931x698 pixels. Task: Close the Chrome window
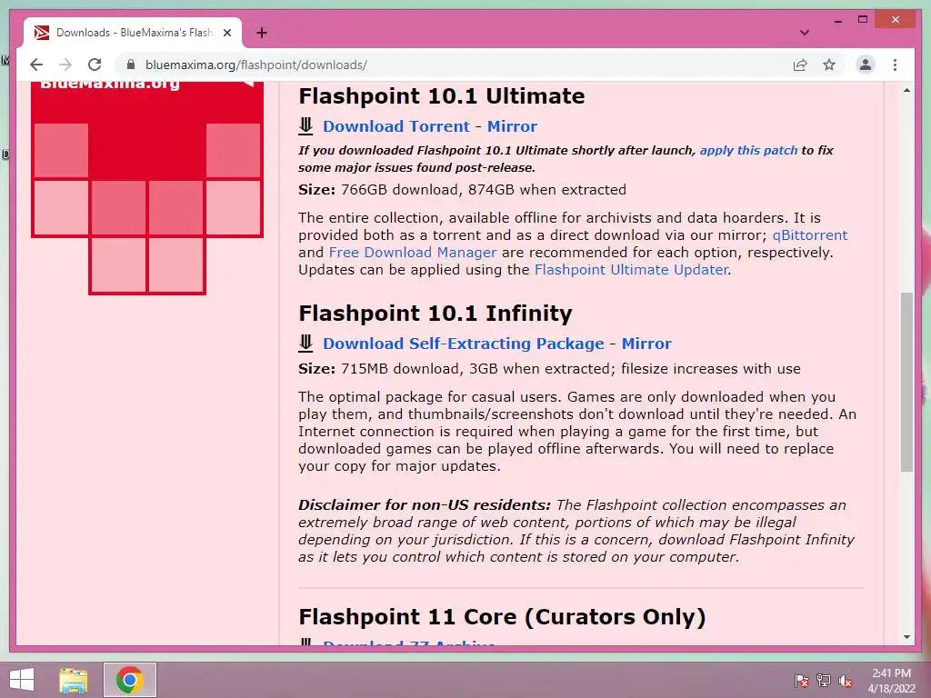(x=896, y=20)
